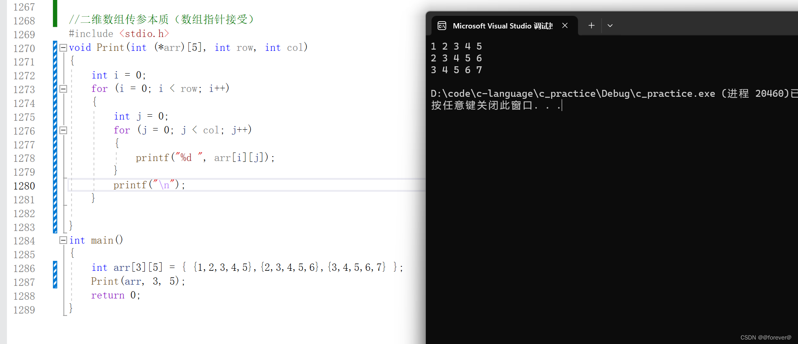Screen dimensions: 798x344
Task: Click 'void' keyword in Print declaration
Action: (80, 48)
